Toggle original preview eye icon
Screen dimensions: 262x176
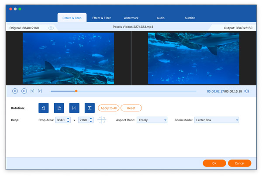coord(51,28)
